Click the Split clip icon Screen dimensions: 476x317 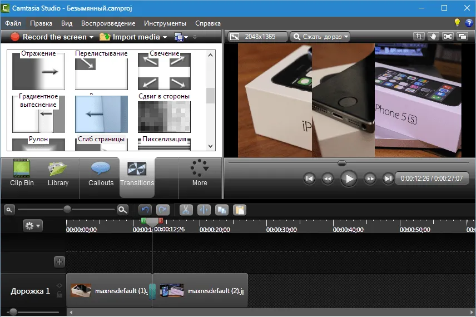coord(204,210)
